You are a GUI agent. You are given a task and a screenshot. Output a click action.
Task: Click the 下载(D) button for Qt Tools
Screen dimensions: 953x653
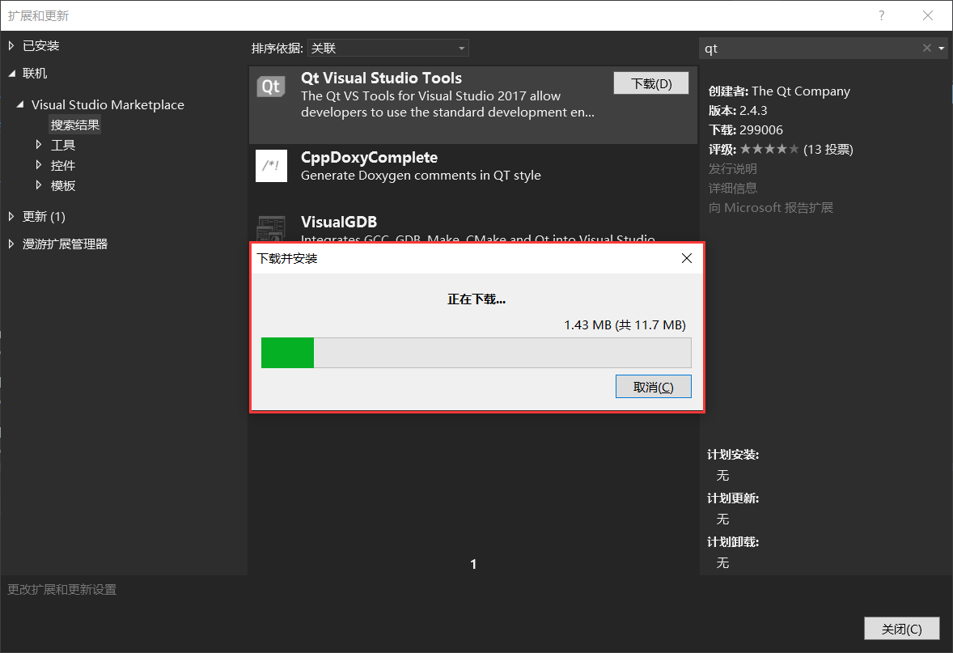pyautogui.click(x=650, y=83)
